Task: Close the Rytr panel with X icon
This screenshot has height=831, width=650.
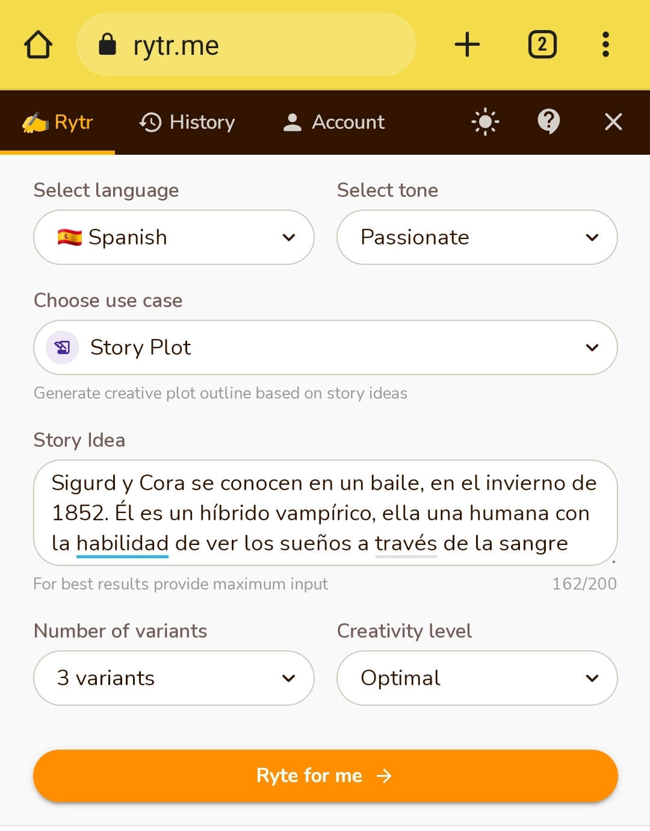Action: pos(613,122)
